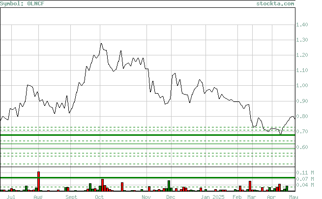This screenshot has height=199, width=322.
Task: Select the 0.70 price axis label
Action: click(302, 131)
